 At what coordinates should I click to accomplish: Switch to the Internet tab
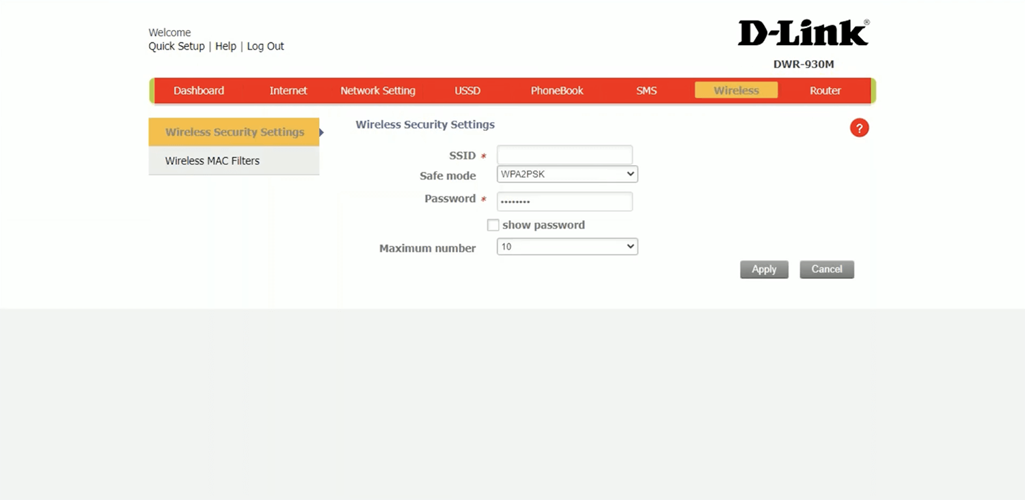click(288, 91)
